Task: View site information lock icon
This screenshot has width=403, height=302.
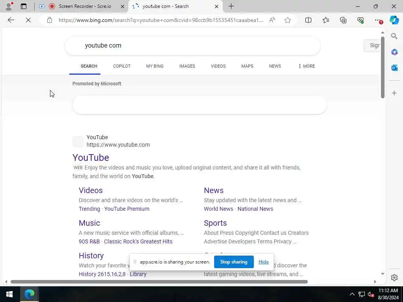Action: pos(50,20)
